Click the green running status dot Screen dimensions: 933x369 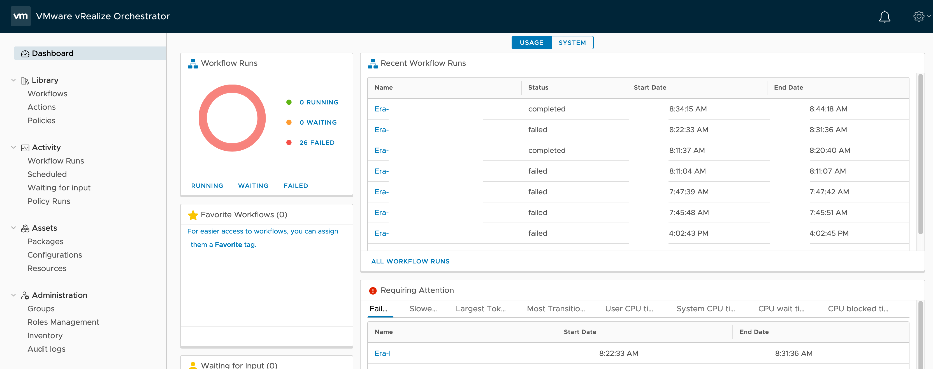click(289, 102)
